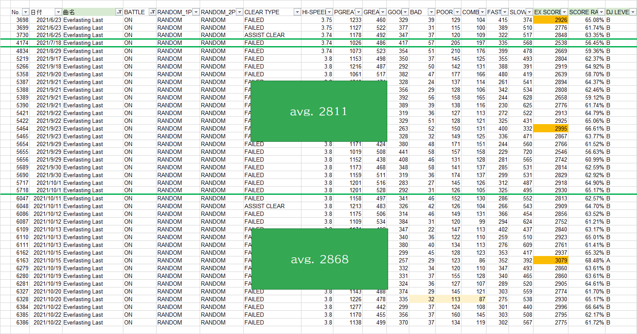Open the CLEAR TYPE filter dropdown

[297, 12]
